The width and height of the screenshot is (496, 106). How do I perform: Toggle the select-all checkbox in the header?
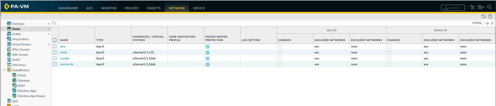[55, 40]
